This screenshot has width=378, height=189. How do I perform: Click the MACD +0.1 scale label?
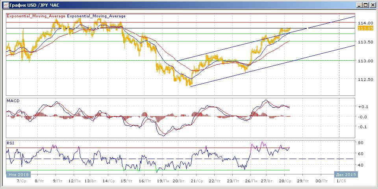(x=362, y=107)
